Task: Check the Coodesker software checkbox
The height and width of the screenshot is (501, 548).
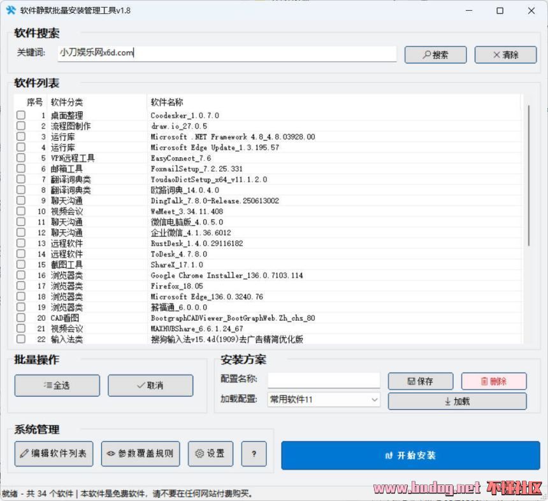Action: pos(22,115)
